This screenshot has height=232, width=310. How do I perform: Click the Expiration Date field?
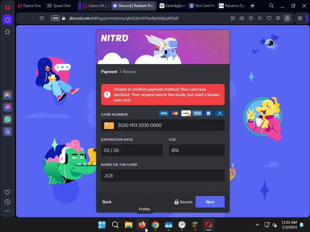[x=132, y=150]
